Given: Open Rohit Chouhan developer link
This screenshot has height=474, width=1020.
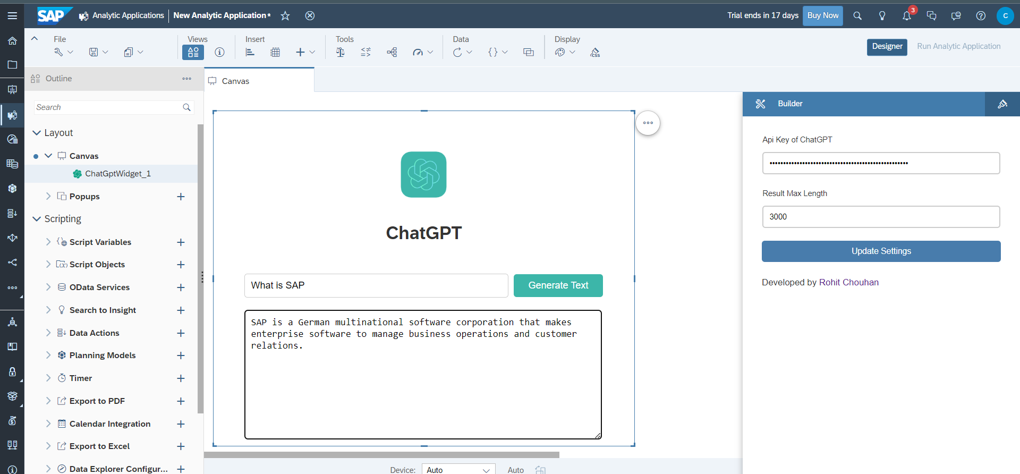Looking at the screenshot, I should [x=849, y=283].
